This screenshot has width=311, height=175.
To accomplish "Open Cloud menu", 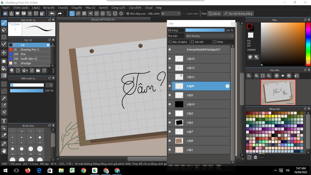I will click(149, 8).
